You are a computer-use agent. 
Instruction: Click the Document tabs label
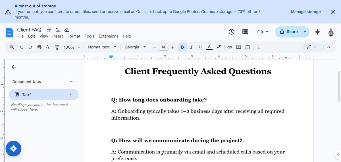point(27,82)
